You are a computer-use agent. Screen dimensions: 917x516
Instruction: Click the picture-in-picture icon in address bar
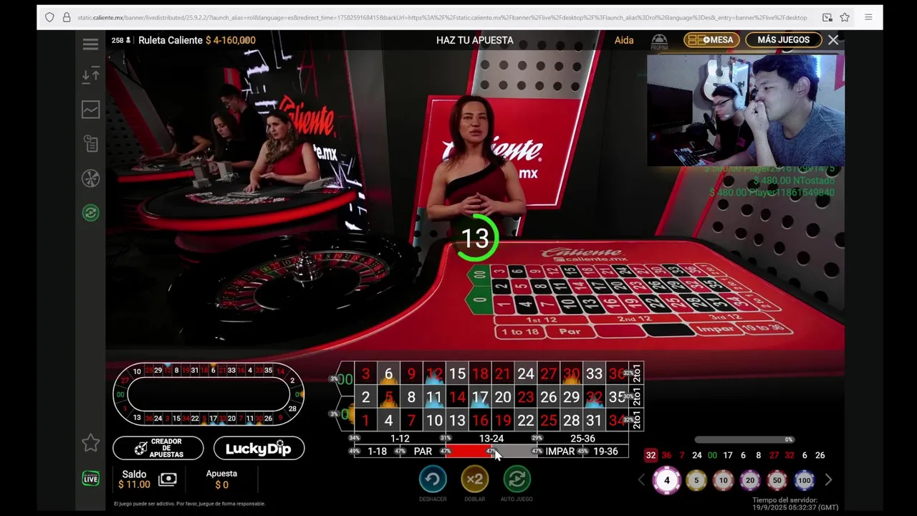tap(827, 17)
